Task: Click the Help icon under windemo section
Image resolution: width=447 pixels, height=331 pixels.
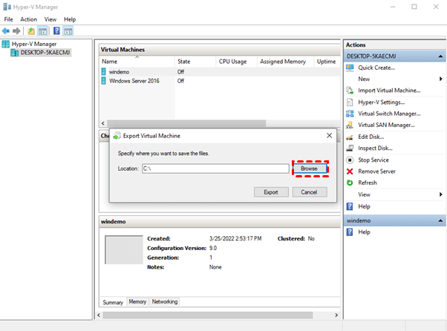Action: click(350, 232)
